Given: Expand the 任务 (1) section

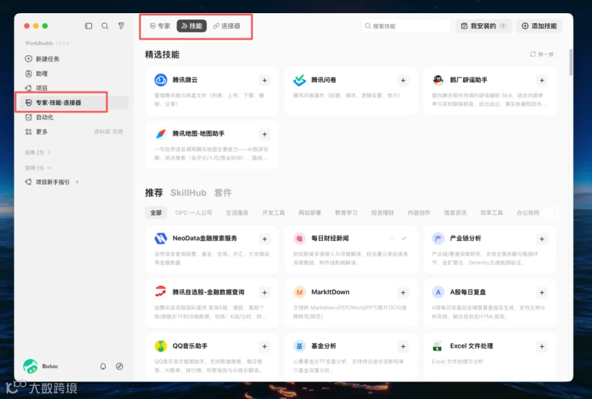Looking at the screenshot, I should click(x=37, y=153).
